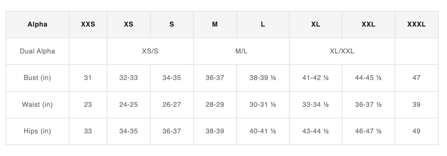
Task: Click the Alpha header cell
Action: click(x=37, y=25)
